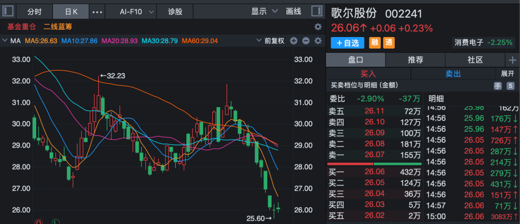520x224 pixels.
Task: Open settings gear beside fund tags
Action: coord(318,27)
